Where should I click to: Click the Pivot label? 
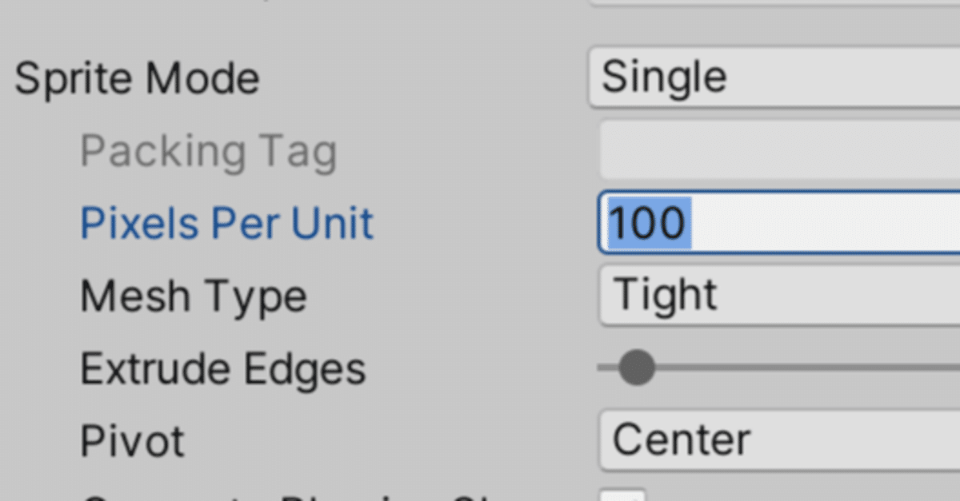(x=132, y=439)
